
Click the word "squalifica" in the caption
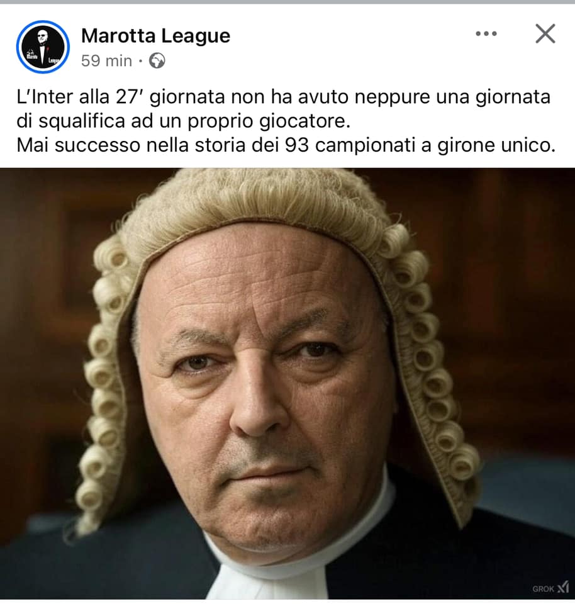(x=82, y=121)
